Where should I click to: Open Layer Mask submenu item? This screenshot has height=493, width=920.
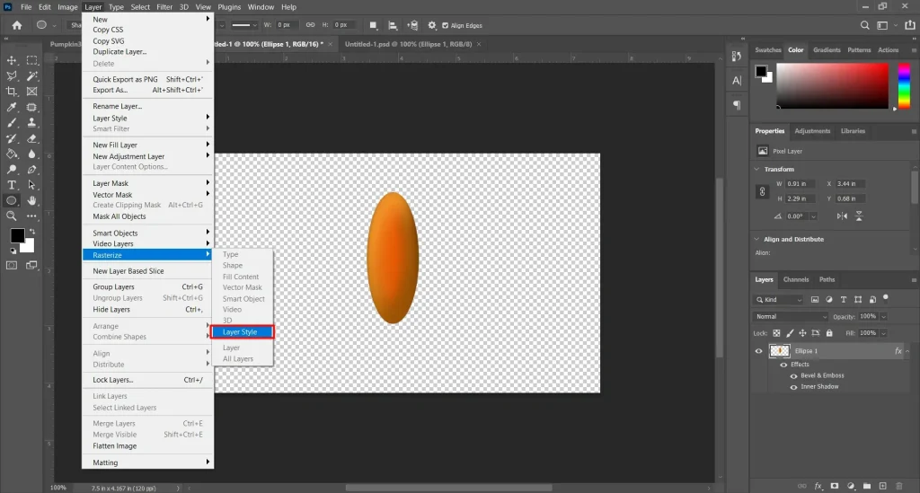pyautogui.click(x=148, y=183)
